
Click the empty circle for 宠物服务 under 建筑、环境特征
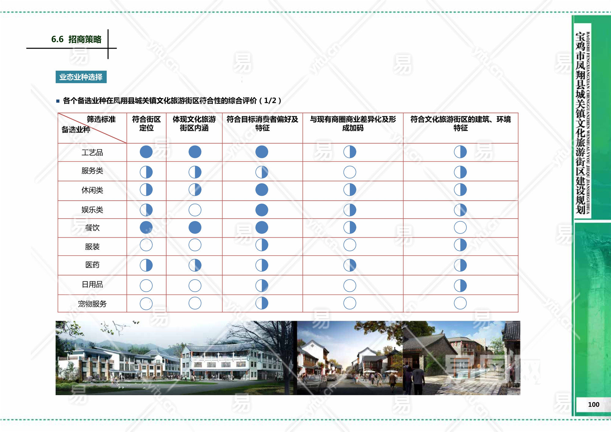[460, 303]
